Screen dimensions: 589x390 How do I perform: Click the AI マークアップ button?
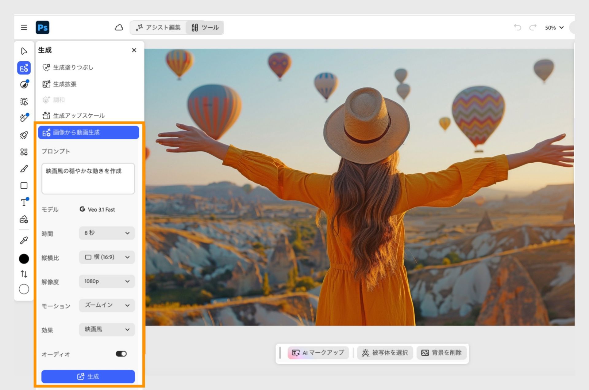tap(318, 353)
